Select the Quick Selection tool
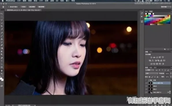 coord(2,23)
